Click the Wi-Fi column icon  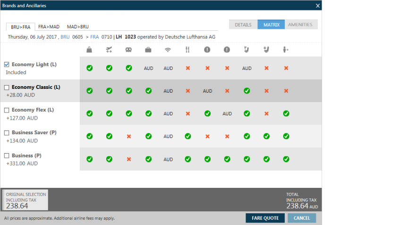[x=168, y=50]
